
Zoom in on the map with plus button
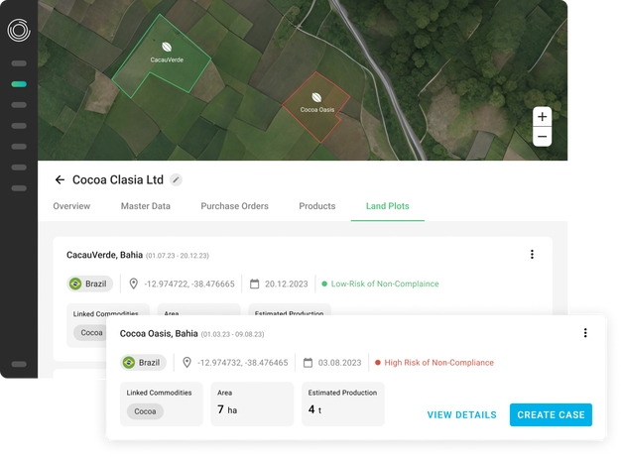pyautogui.click(x=542, y=117)
